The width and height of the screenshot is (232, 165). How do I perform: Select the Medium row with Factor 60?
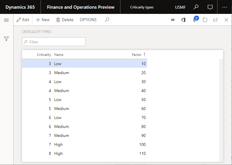click(85, 109)
